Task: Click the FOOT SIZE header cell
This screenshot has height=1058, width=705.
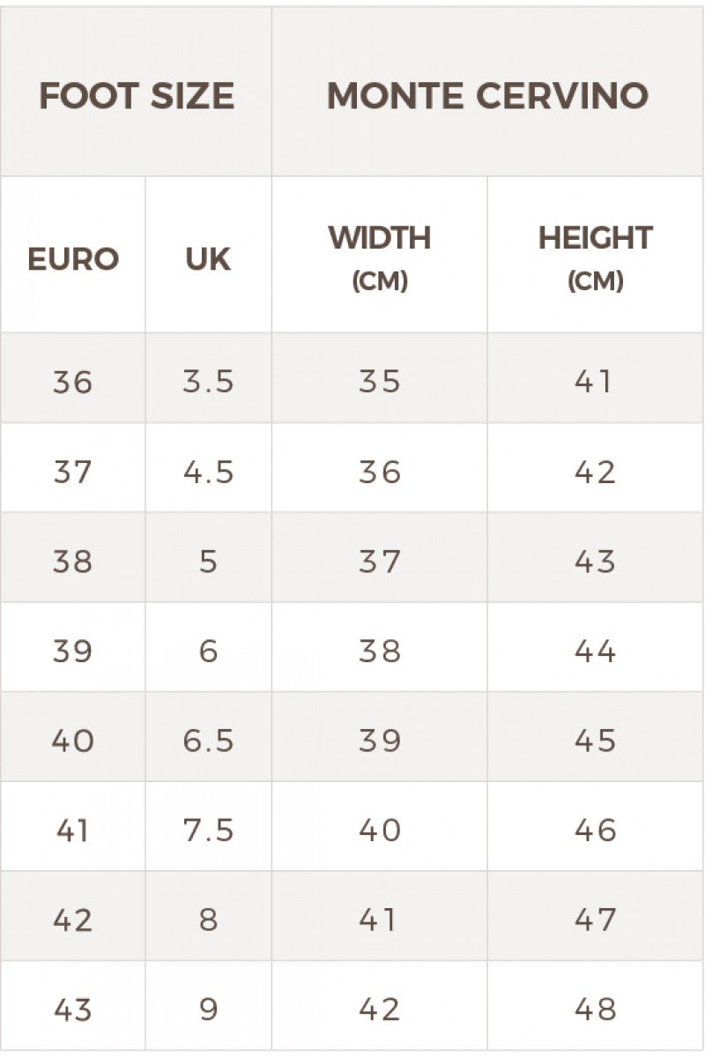Action: 137,95
